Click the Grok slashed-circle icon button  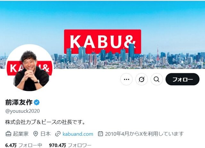[x=142, y=79]
